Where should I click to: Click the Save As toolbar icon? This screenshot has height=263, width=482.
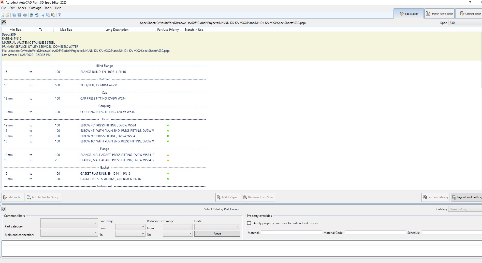tap(19, 15)
